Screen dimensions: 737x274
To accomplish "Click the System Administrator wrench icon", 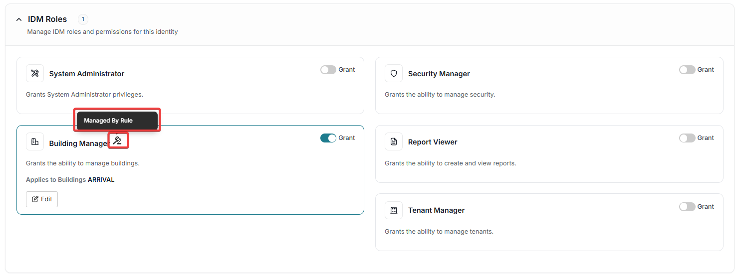I will click(35, 73).
